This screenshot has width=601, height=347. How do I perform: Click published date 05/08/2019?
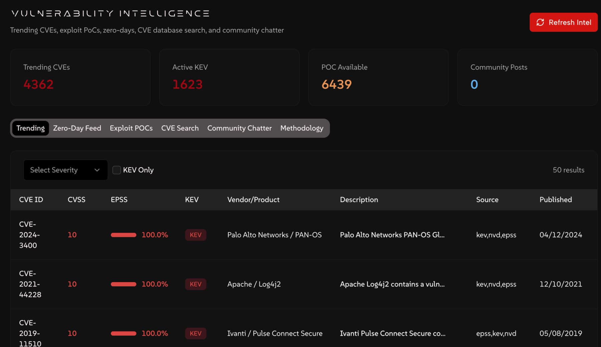coord(561,333)
